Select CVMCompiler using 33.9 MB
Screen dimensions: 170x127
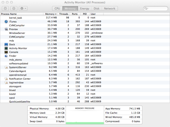click(17, 25)
